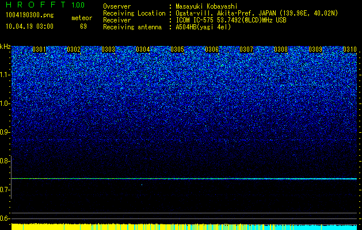Click the Receiving antenna label
The image size is (362, 230).
tap(132, 28)
